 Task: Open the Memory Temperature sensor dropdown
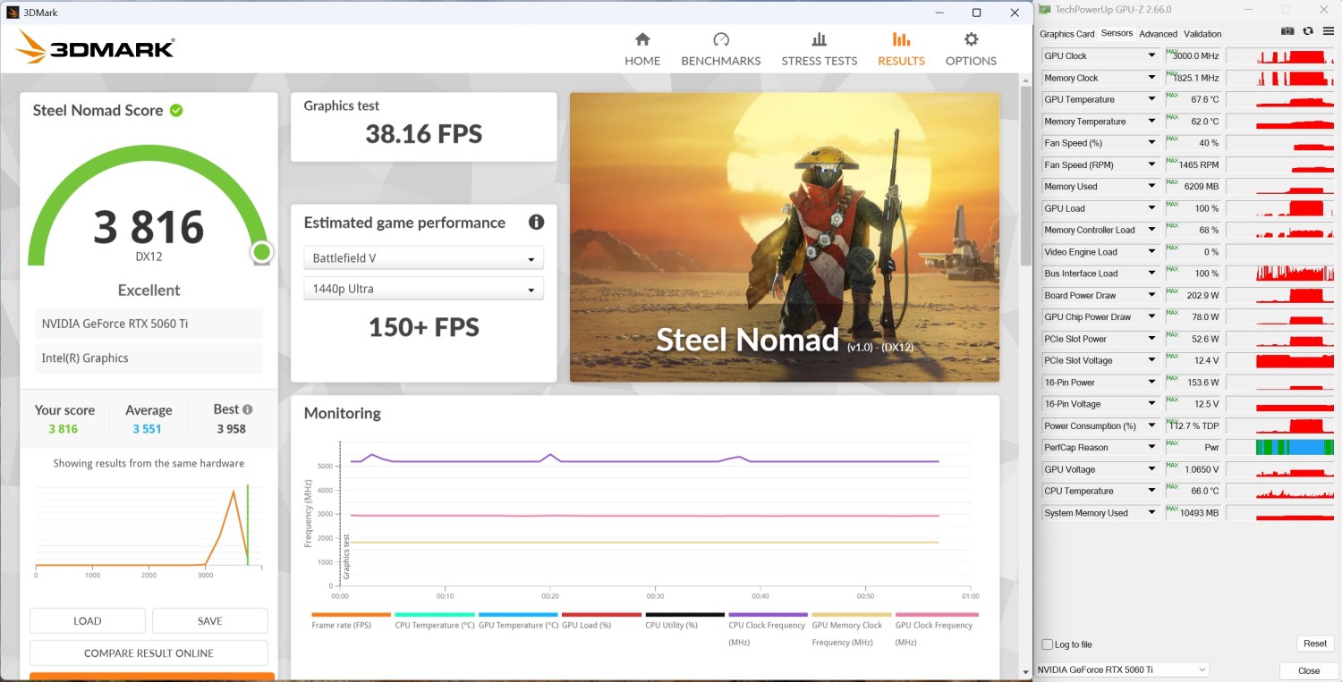pos(1151,122)
